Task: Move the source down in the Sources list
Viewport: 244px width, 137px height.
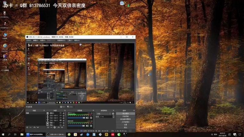Action: 62,127
